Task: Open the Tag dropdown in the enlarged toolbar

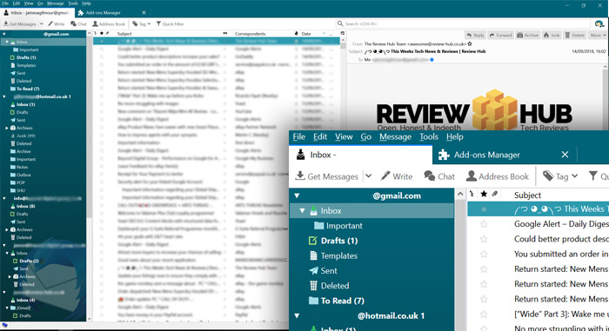Action: coord(560,176)
